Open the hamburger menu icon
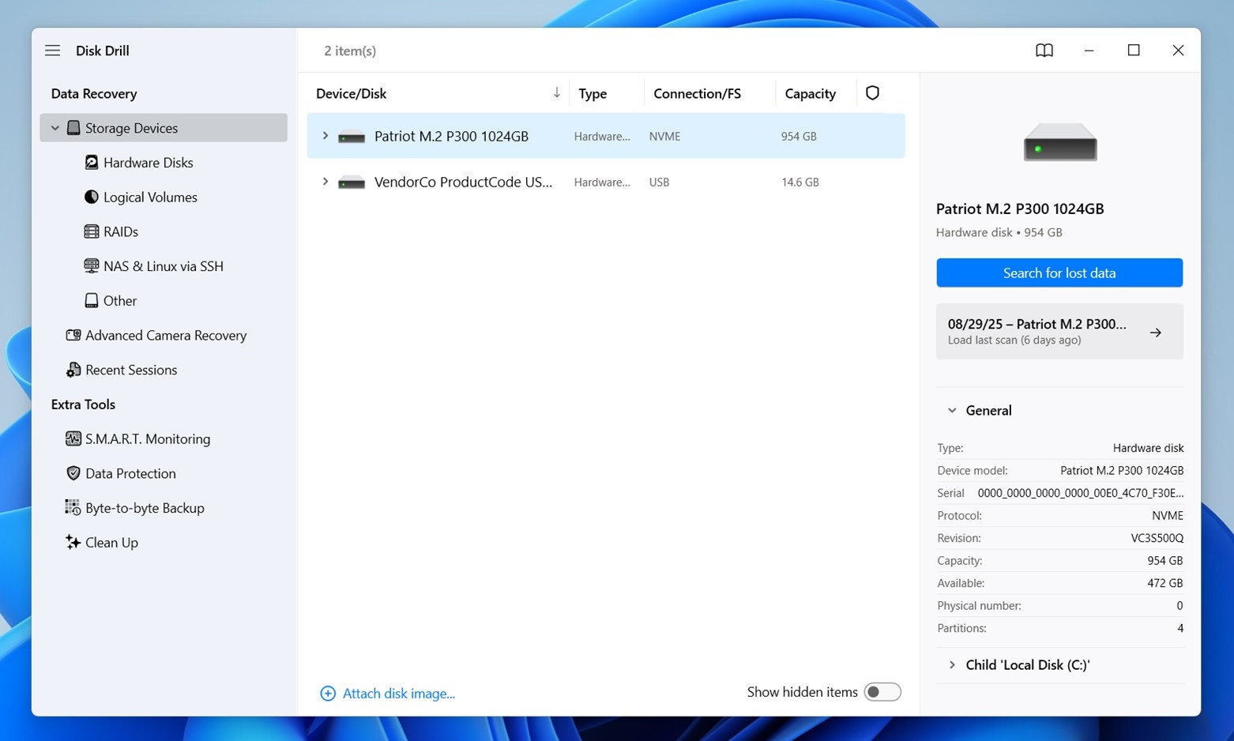 pyautogui.click(x=52, y=50)
